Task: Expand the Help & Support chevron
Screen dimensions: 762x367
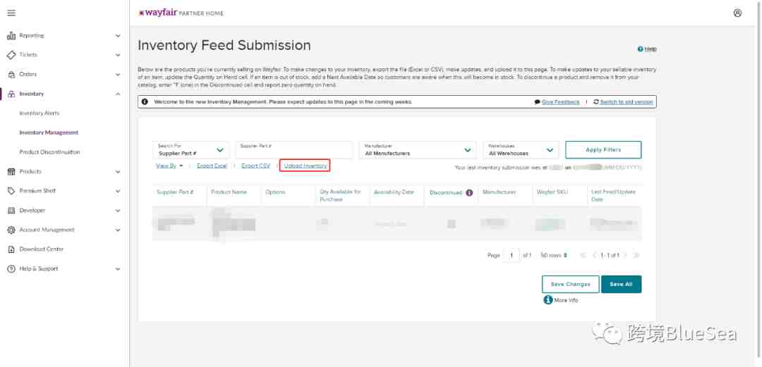Action: (x=118, y=268)
